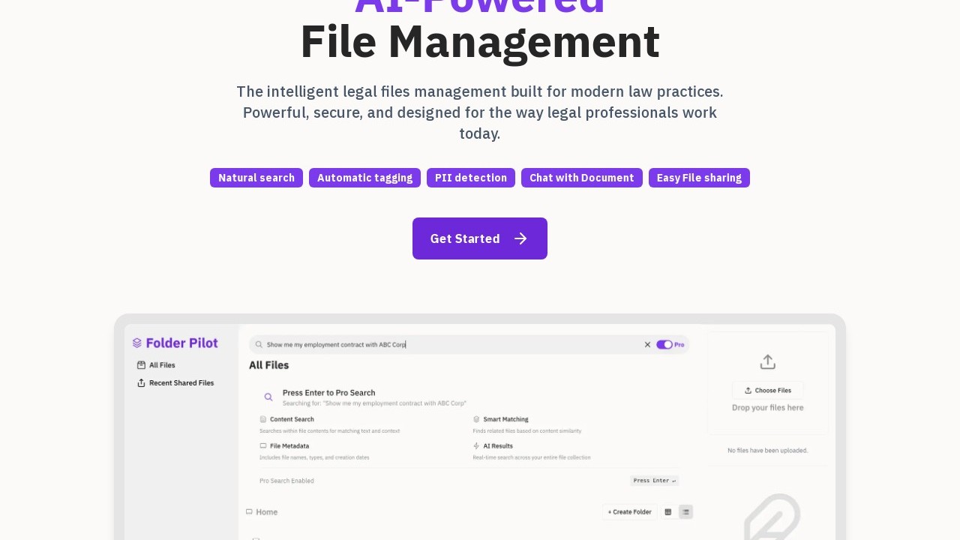This screenshot has height=540, width=960.
Task: Click into the employment contract search field
Action: click(450, 345)
